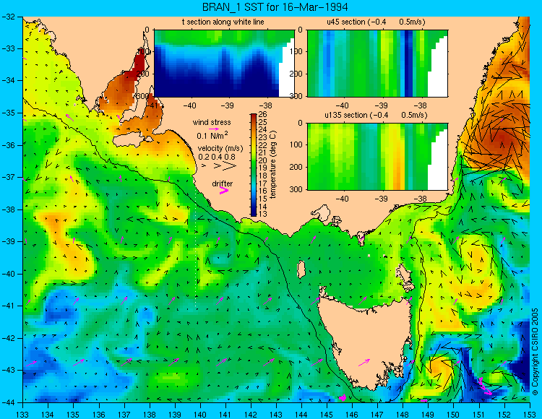Click the dotted white section line on the map

tap(196, 247)
